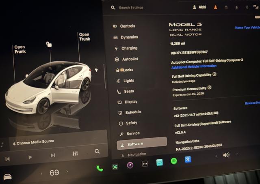Open the Spotify app
This screenshot has width=260, height=184.
[174, 161]
